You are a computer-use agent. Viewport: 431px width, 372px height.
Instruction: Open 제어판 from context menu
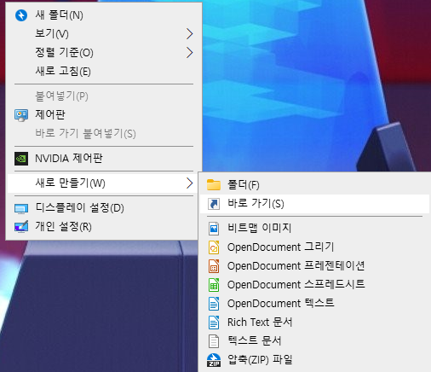104,115
